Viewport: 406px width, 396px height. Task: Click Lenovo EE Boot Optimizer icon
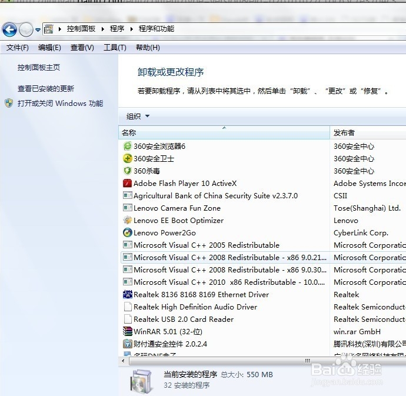coord(128,221)
